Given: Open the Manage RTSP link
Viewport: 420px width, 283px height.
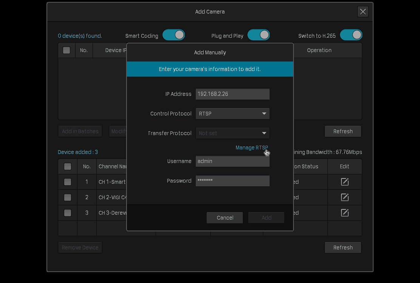Looking at the screenshot, I should click(252, 148).
